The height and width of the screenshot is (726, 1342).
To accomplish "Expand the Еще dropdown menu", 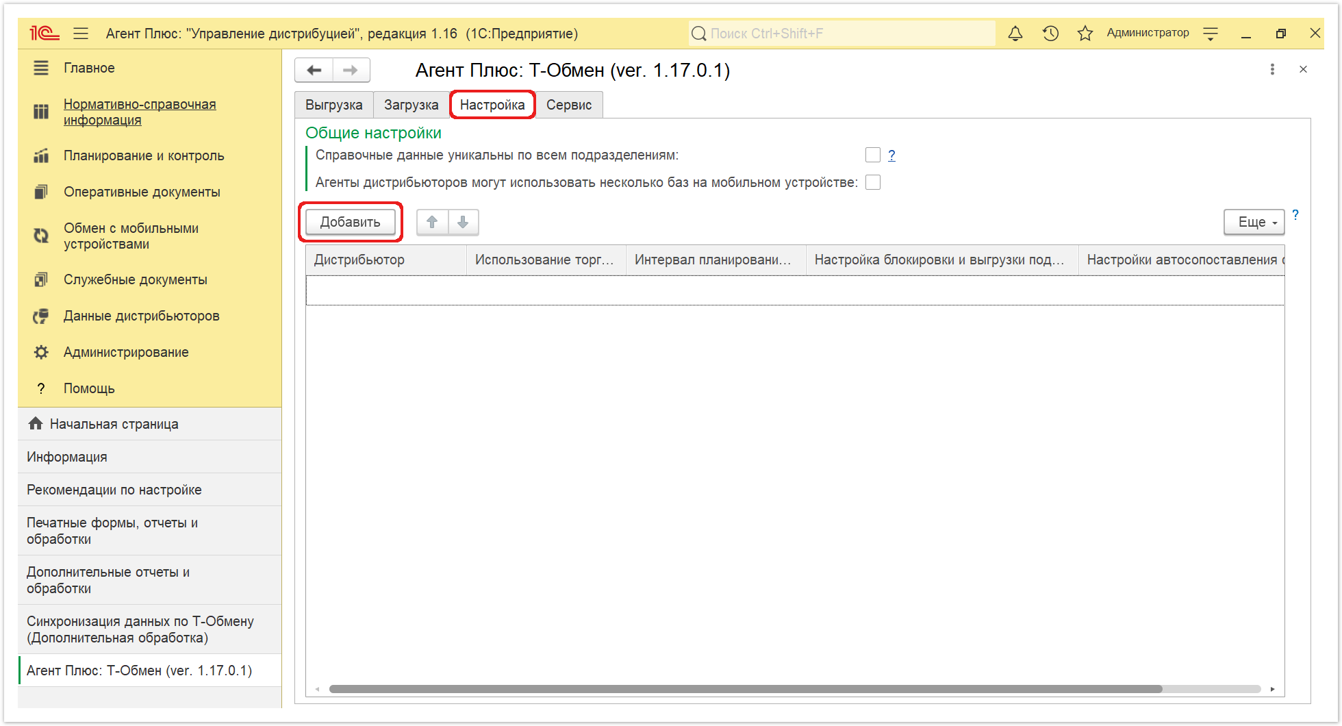I will 1254,222.
